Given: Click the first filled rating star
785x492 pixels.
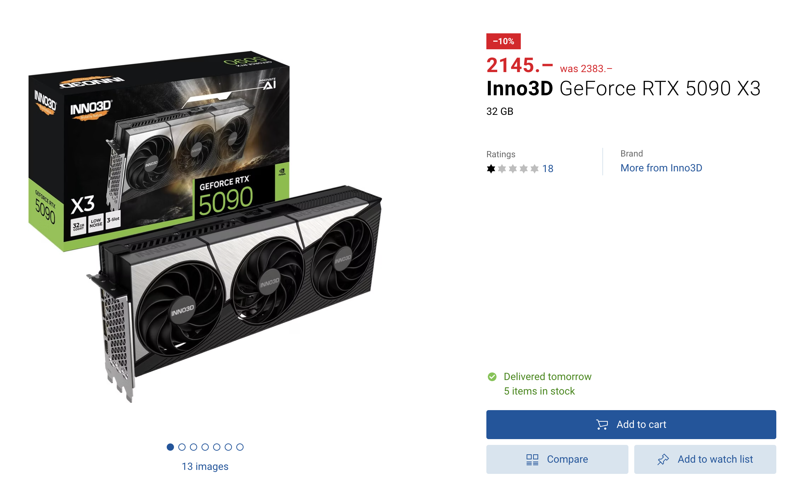Looking at the screenshot, I should 491,168.
